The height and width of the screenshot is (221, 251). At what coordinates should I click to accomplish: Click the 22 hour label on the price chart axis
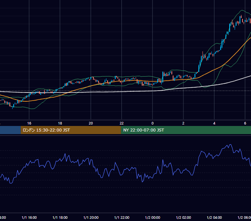point(122,123)
